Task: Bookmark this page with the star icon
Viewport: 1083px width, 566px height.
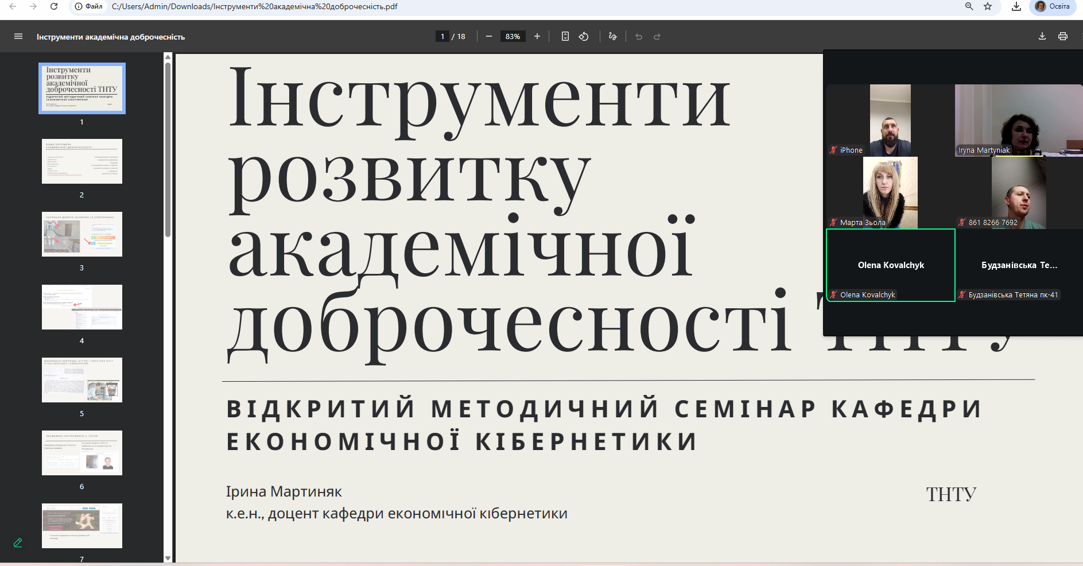Action: [x=988, y=6]
